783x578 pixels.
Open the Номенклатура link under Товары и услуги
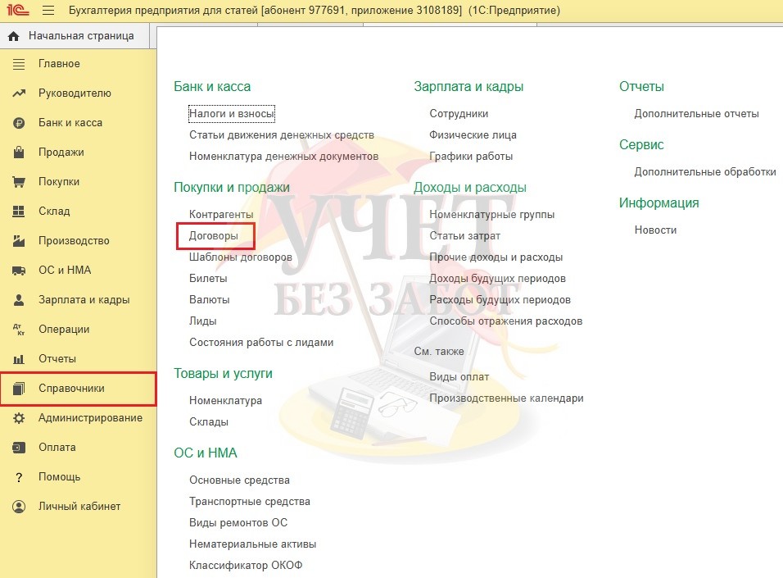pos(225,401)
